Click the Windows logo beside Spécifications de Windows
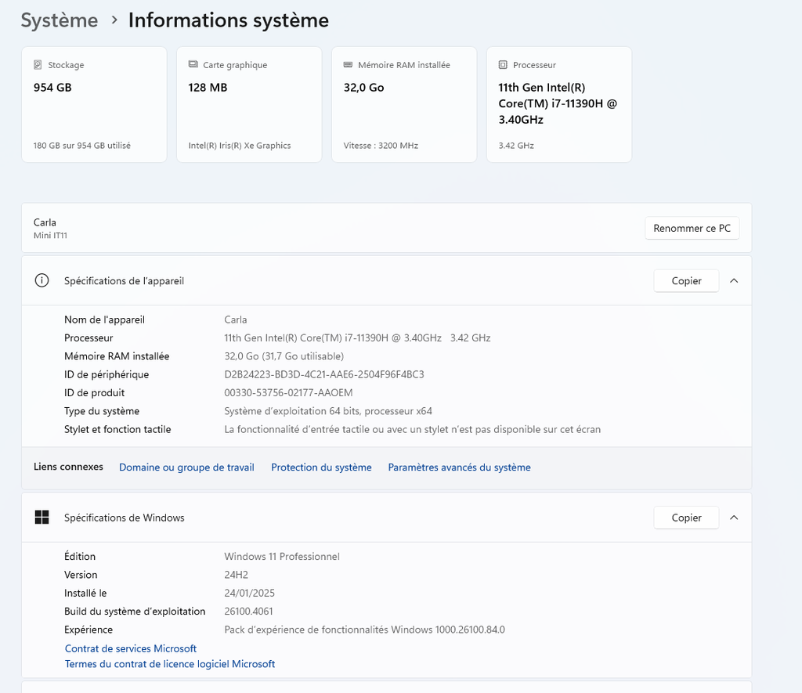Image resolution: width=802 pixels, height=693 pixels. (x=42, y=517)
